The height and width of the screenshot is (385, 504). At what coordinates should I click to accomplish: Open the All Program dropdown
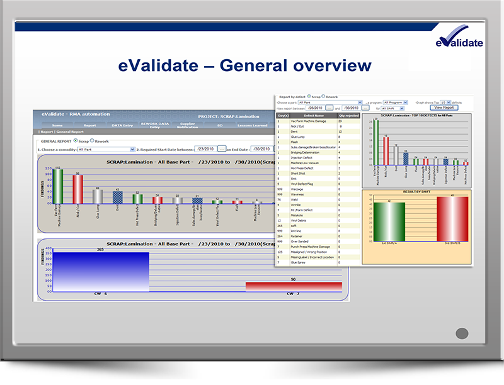(x=396, y=103)
